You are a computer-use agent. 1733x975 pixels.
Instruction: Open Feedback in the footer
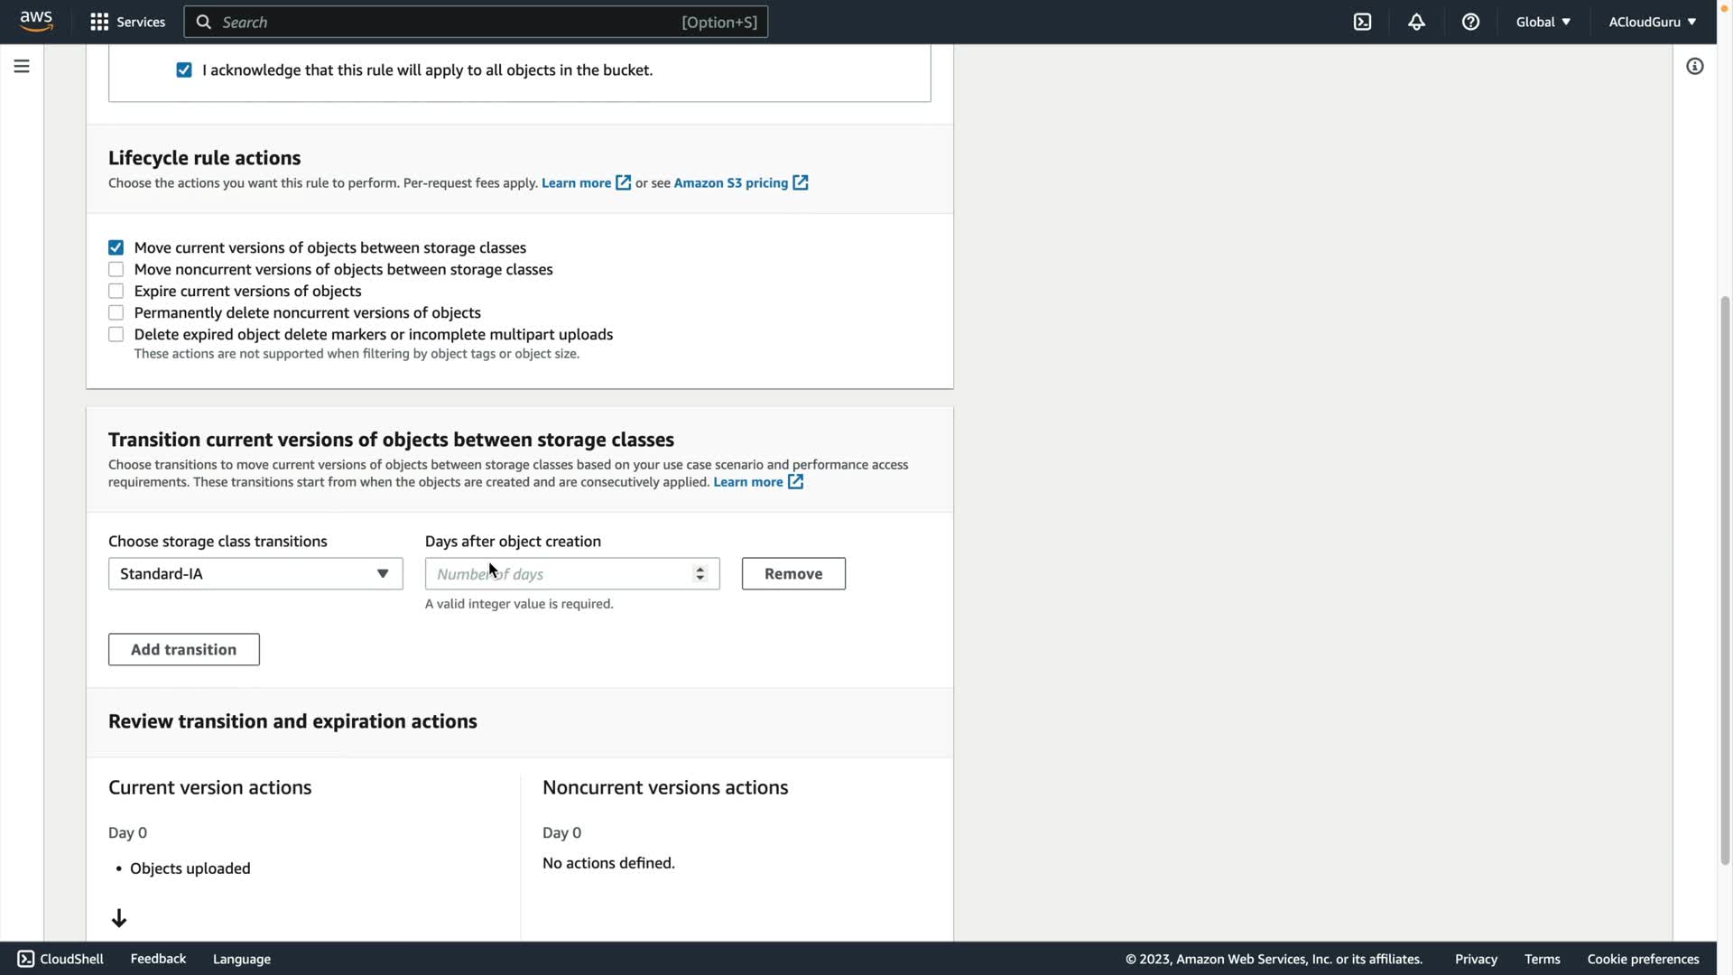(x=158, y=959)
